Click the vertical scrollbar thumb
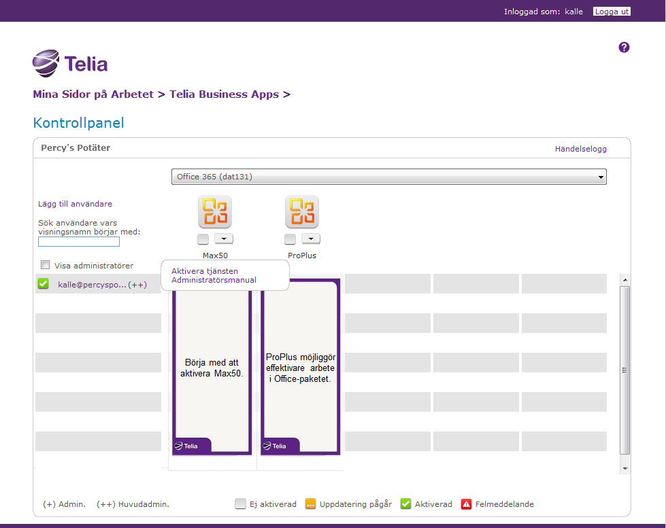Image resolution: width=666 pixels, height=528 pixels. point(625,370)
